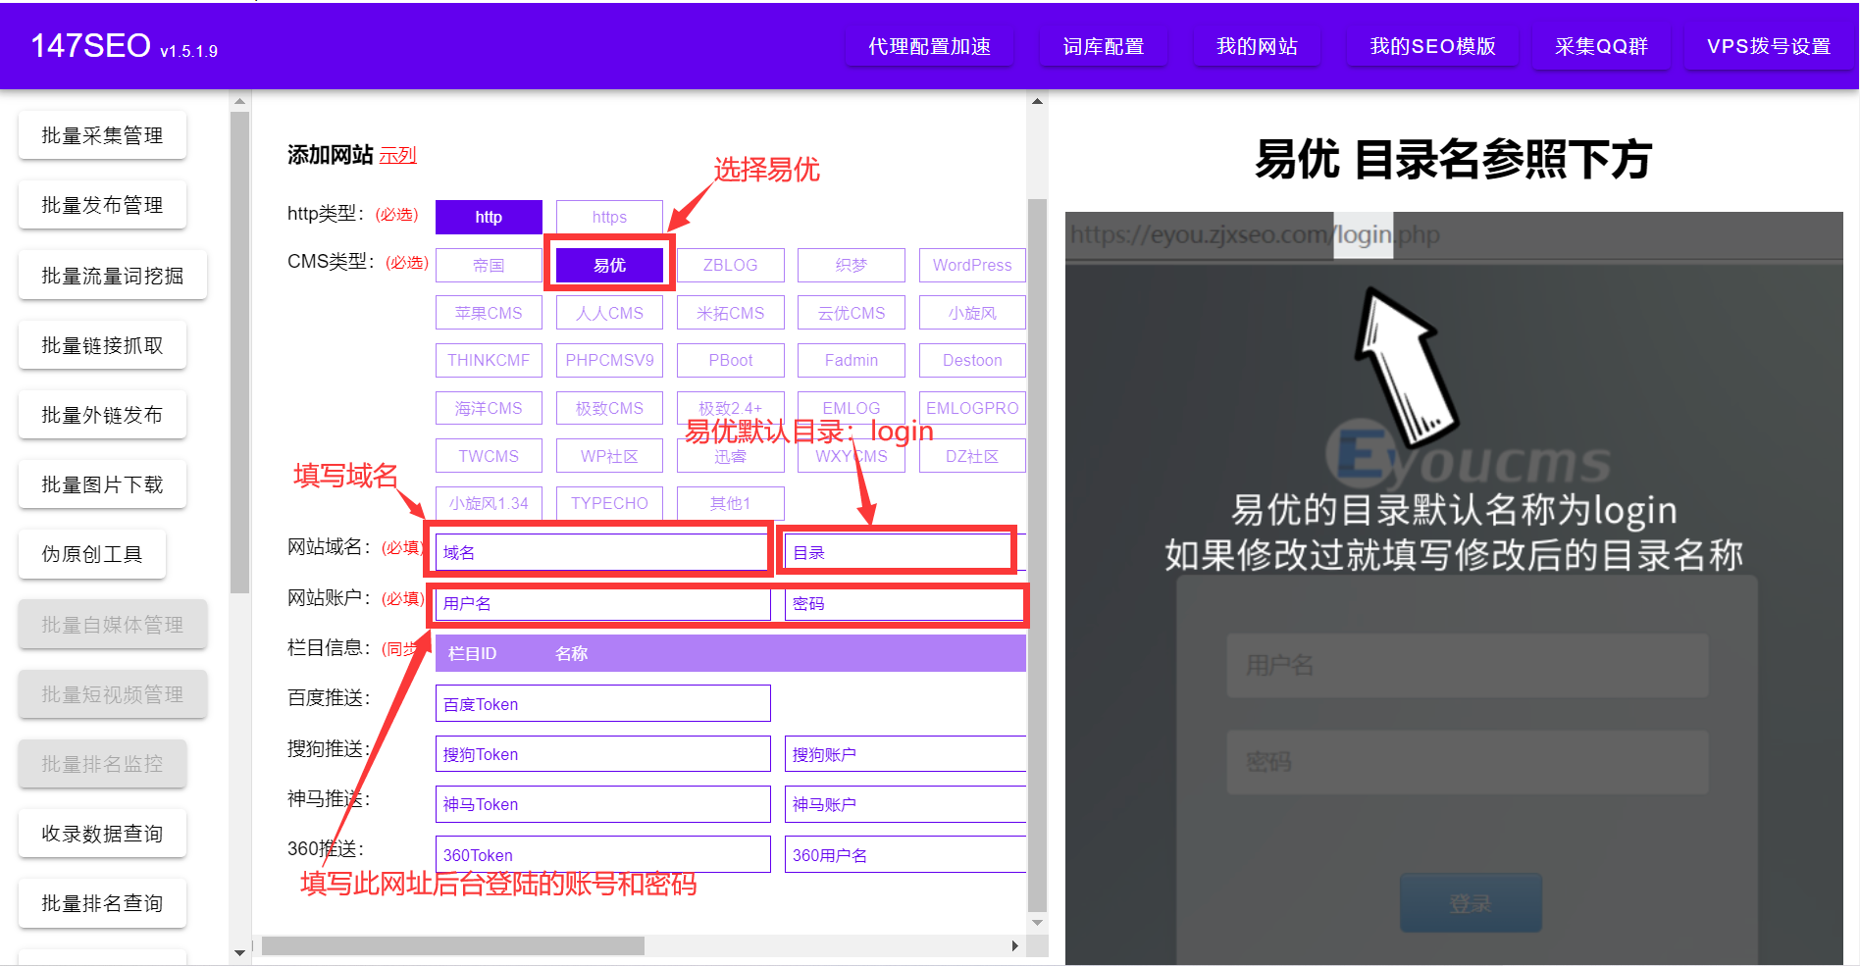Pick the WP社区 option
Image resolution: width=1860 pixels, height=966 pixels.
click(x=609, y=456)
